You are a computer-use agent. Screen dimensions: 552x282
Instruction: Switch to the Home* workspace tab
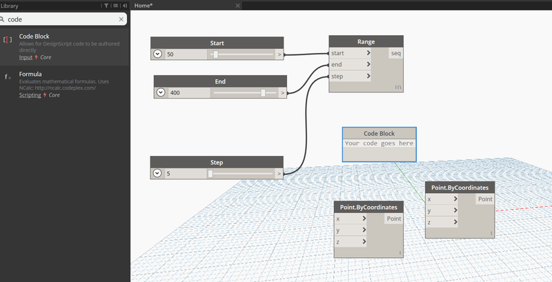pos(144,6)
